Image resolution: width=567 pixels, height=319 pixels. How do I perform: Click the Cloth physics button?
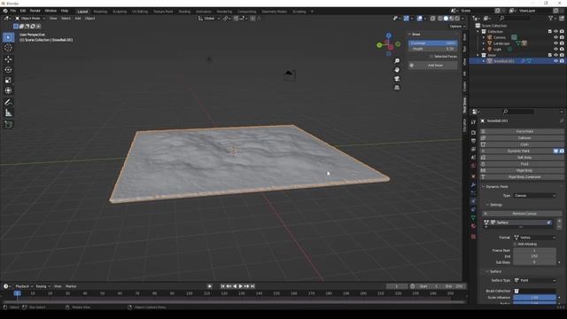(521, 144)
